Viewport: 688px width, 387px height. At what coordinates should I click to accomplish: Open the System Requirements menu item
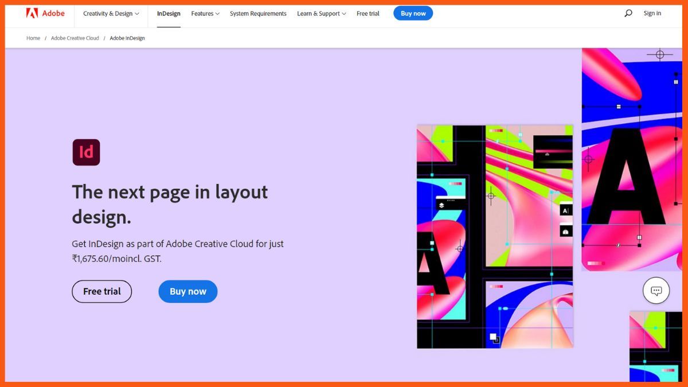(x=258, y=13)
